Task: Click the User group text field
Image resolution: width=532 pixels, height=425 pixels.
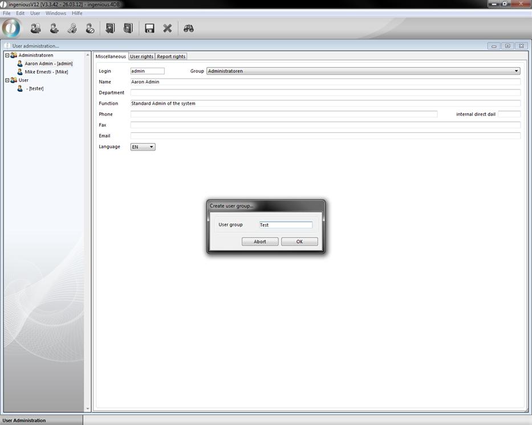Action: tap(285, 225)
